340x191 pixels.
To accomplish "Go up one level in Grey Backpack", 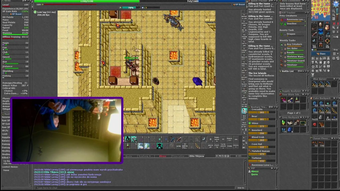I will [304, 117].
